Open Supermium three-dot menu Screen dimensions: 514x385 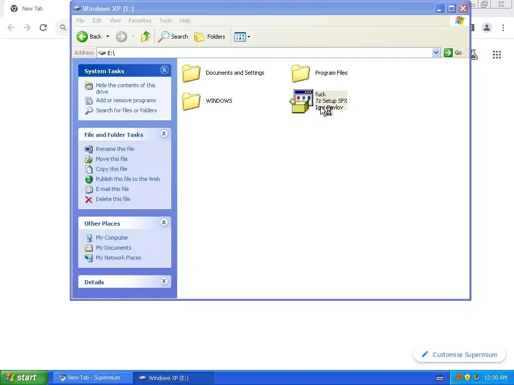click(503, 28)
